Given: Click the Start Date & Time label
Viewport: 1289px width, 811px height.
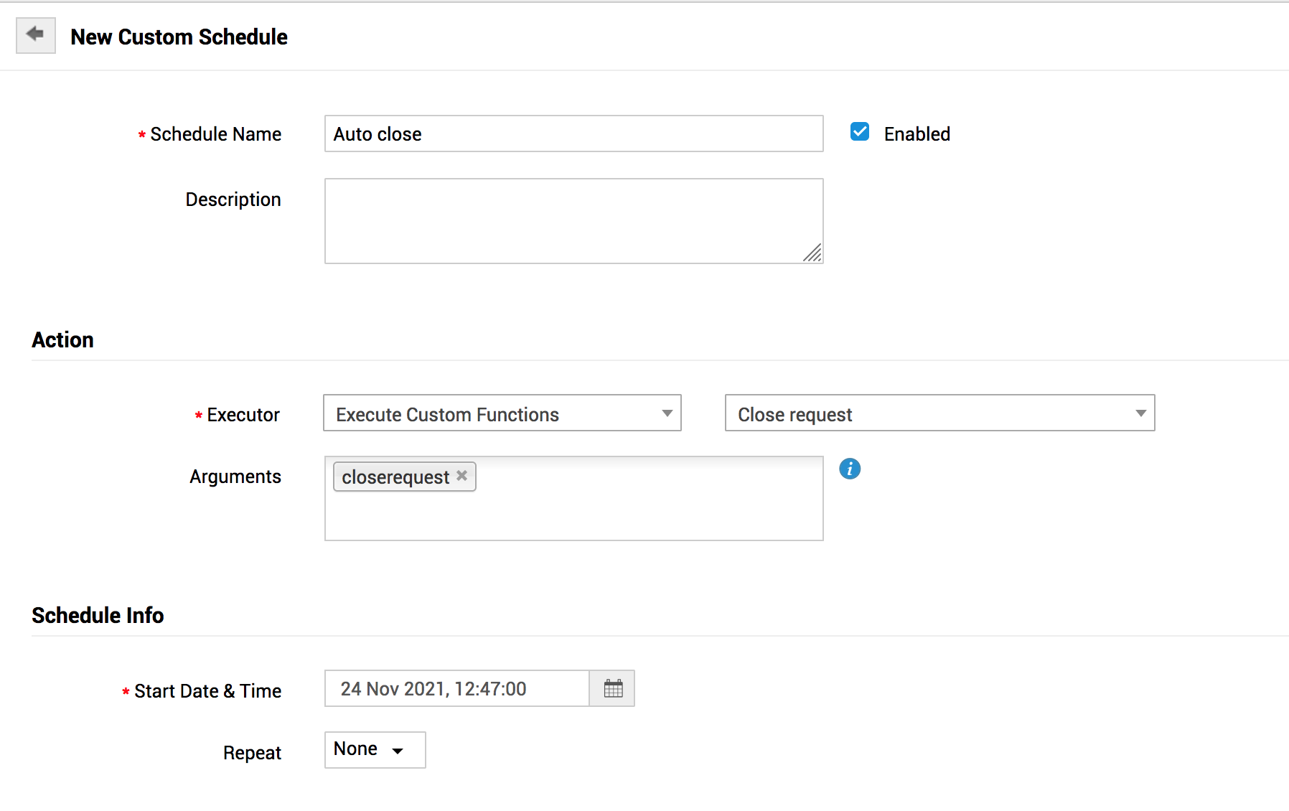Looking at the screenshot, I should 207,691.
